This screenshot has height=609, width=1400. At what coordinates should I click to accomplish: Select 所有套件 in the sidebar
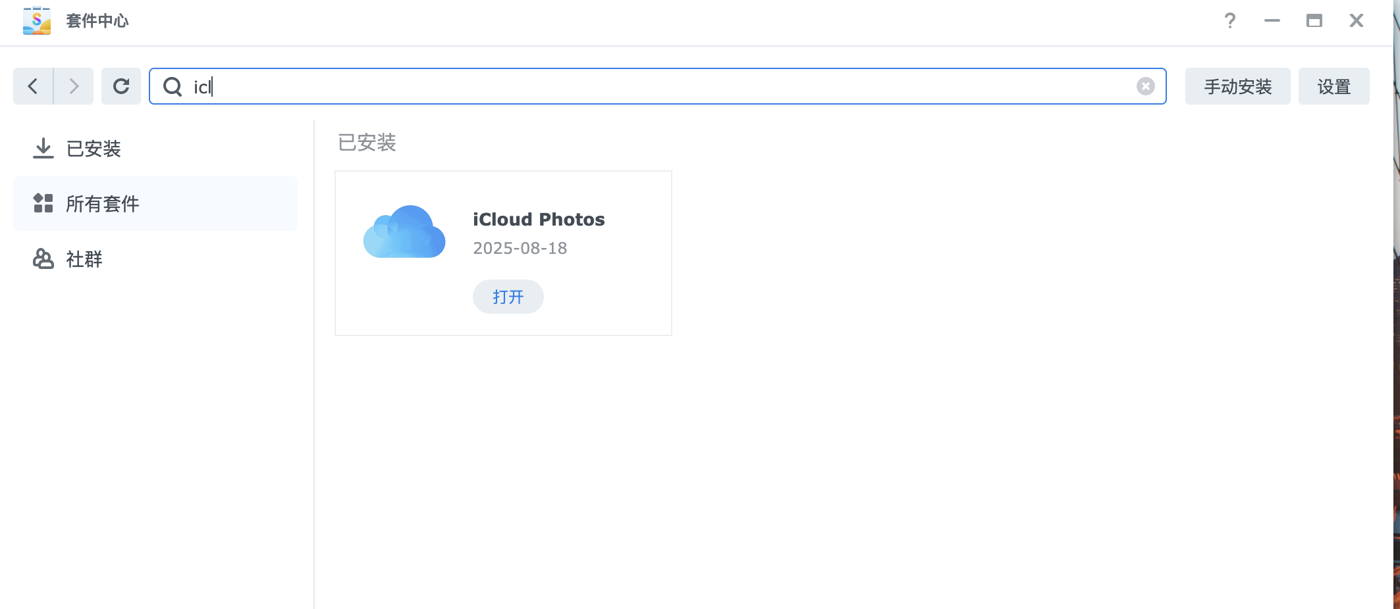click(102, 204)
